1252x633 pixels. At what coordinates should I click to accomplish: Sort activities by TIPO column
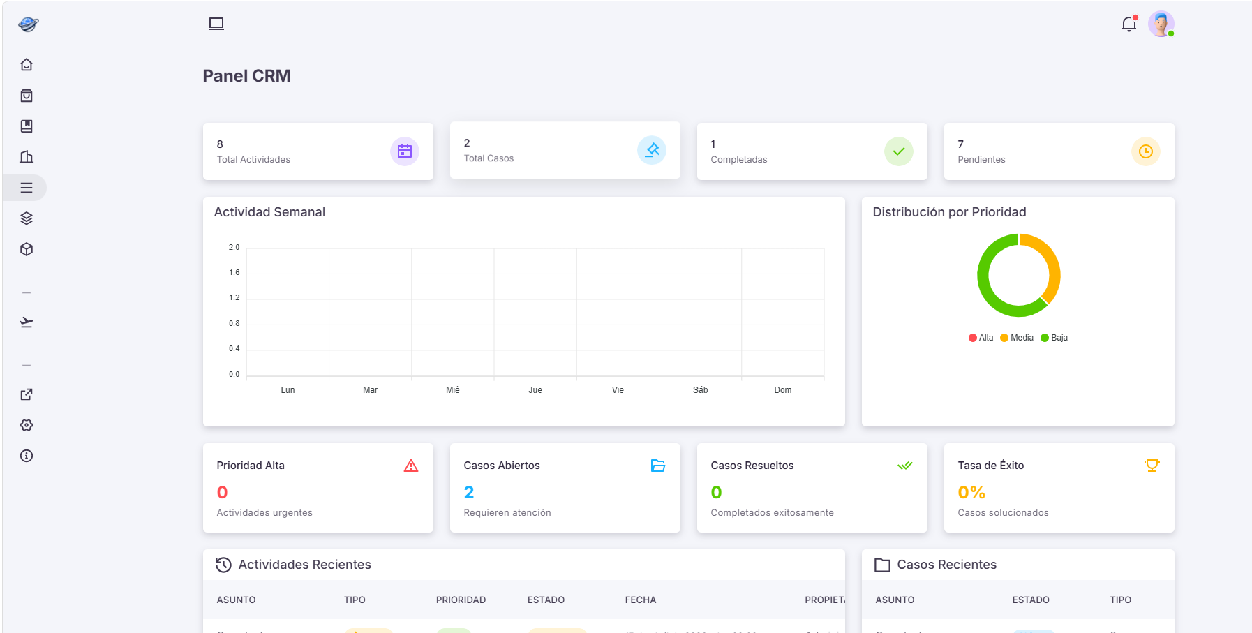coord(355,600)
